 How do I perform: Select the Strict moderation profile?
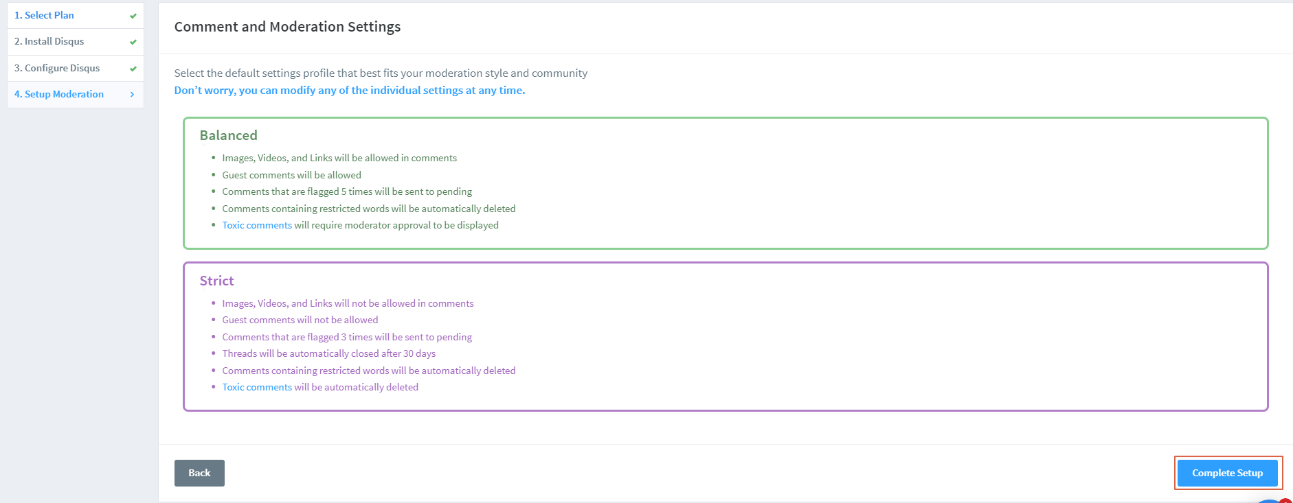pyautogui.click(x=726, y=336)
